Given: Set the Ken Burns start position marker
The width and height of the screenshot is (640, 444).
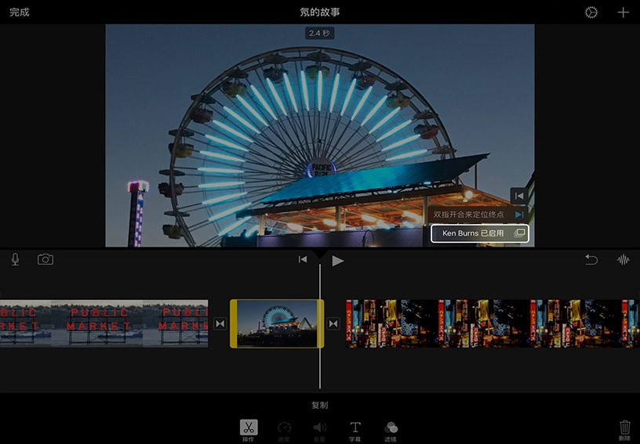Looking at the screenshot, I should [518, 195].
